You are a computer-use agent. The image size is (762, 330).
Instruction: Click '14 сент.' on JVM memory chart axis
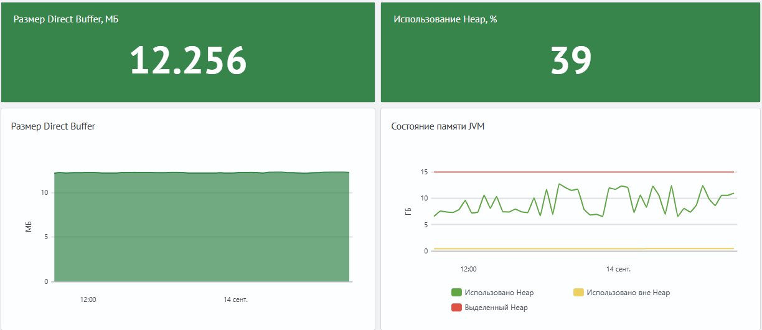(x=618, y=269)
